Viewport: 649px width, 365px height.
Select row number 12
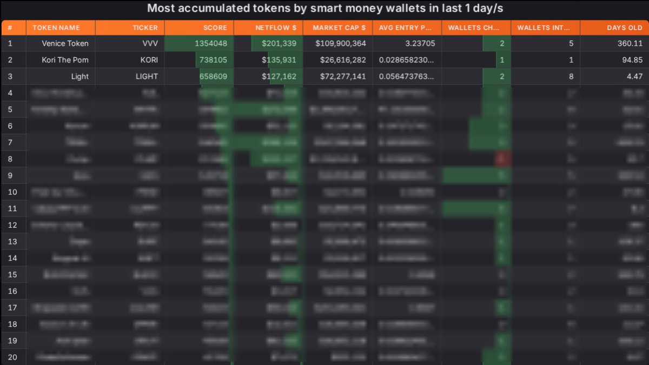(x=12, y=225)
